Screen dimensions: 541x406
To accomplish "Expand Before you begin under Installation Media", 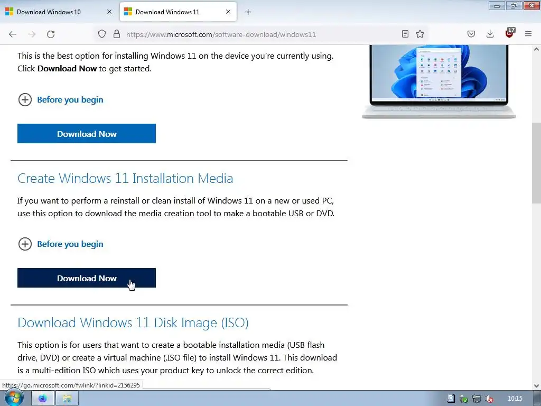I will pos(61,244).
